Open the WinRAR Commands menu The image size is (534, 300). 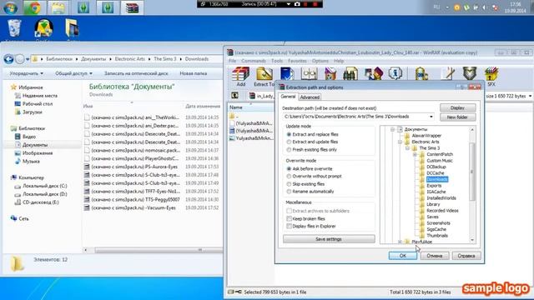point(254,61)
